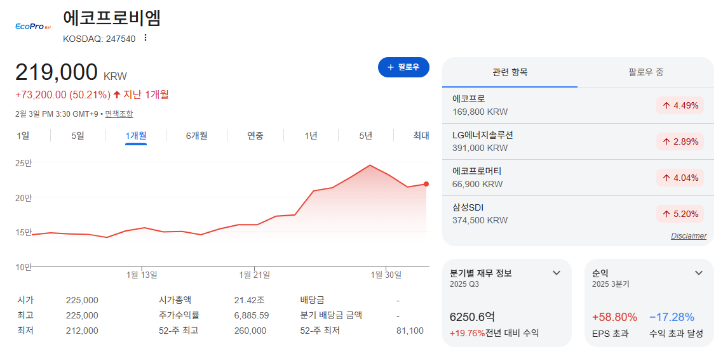Click the 1월 13일 date label on chart axis

(142, 275)
